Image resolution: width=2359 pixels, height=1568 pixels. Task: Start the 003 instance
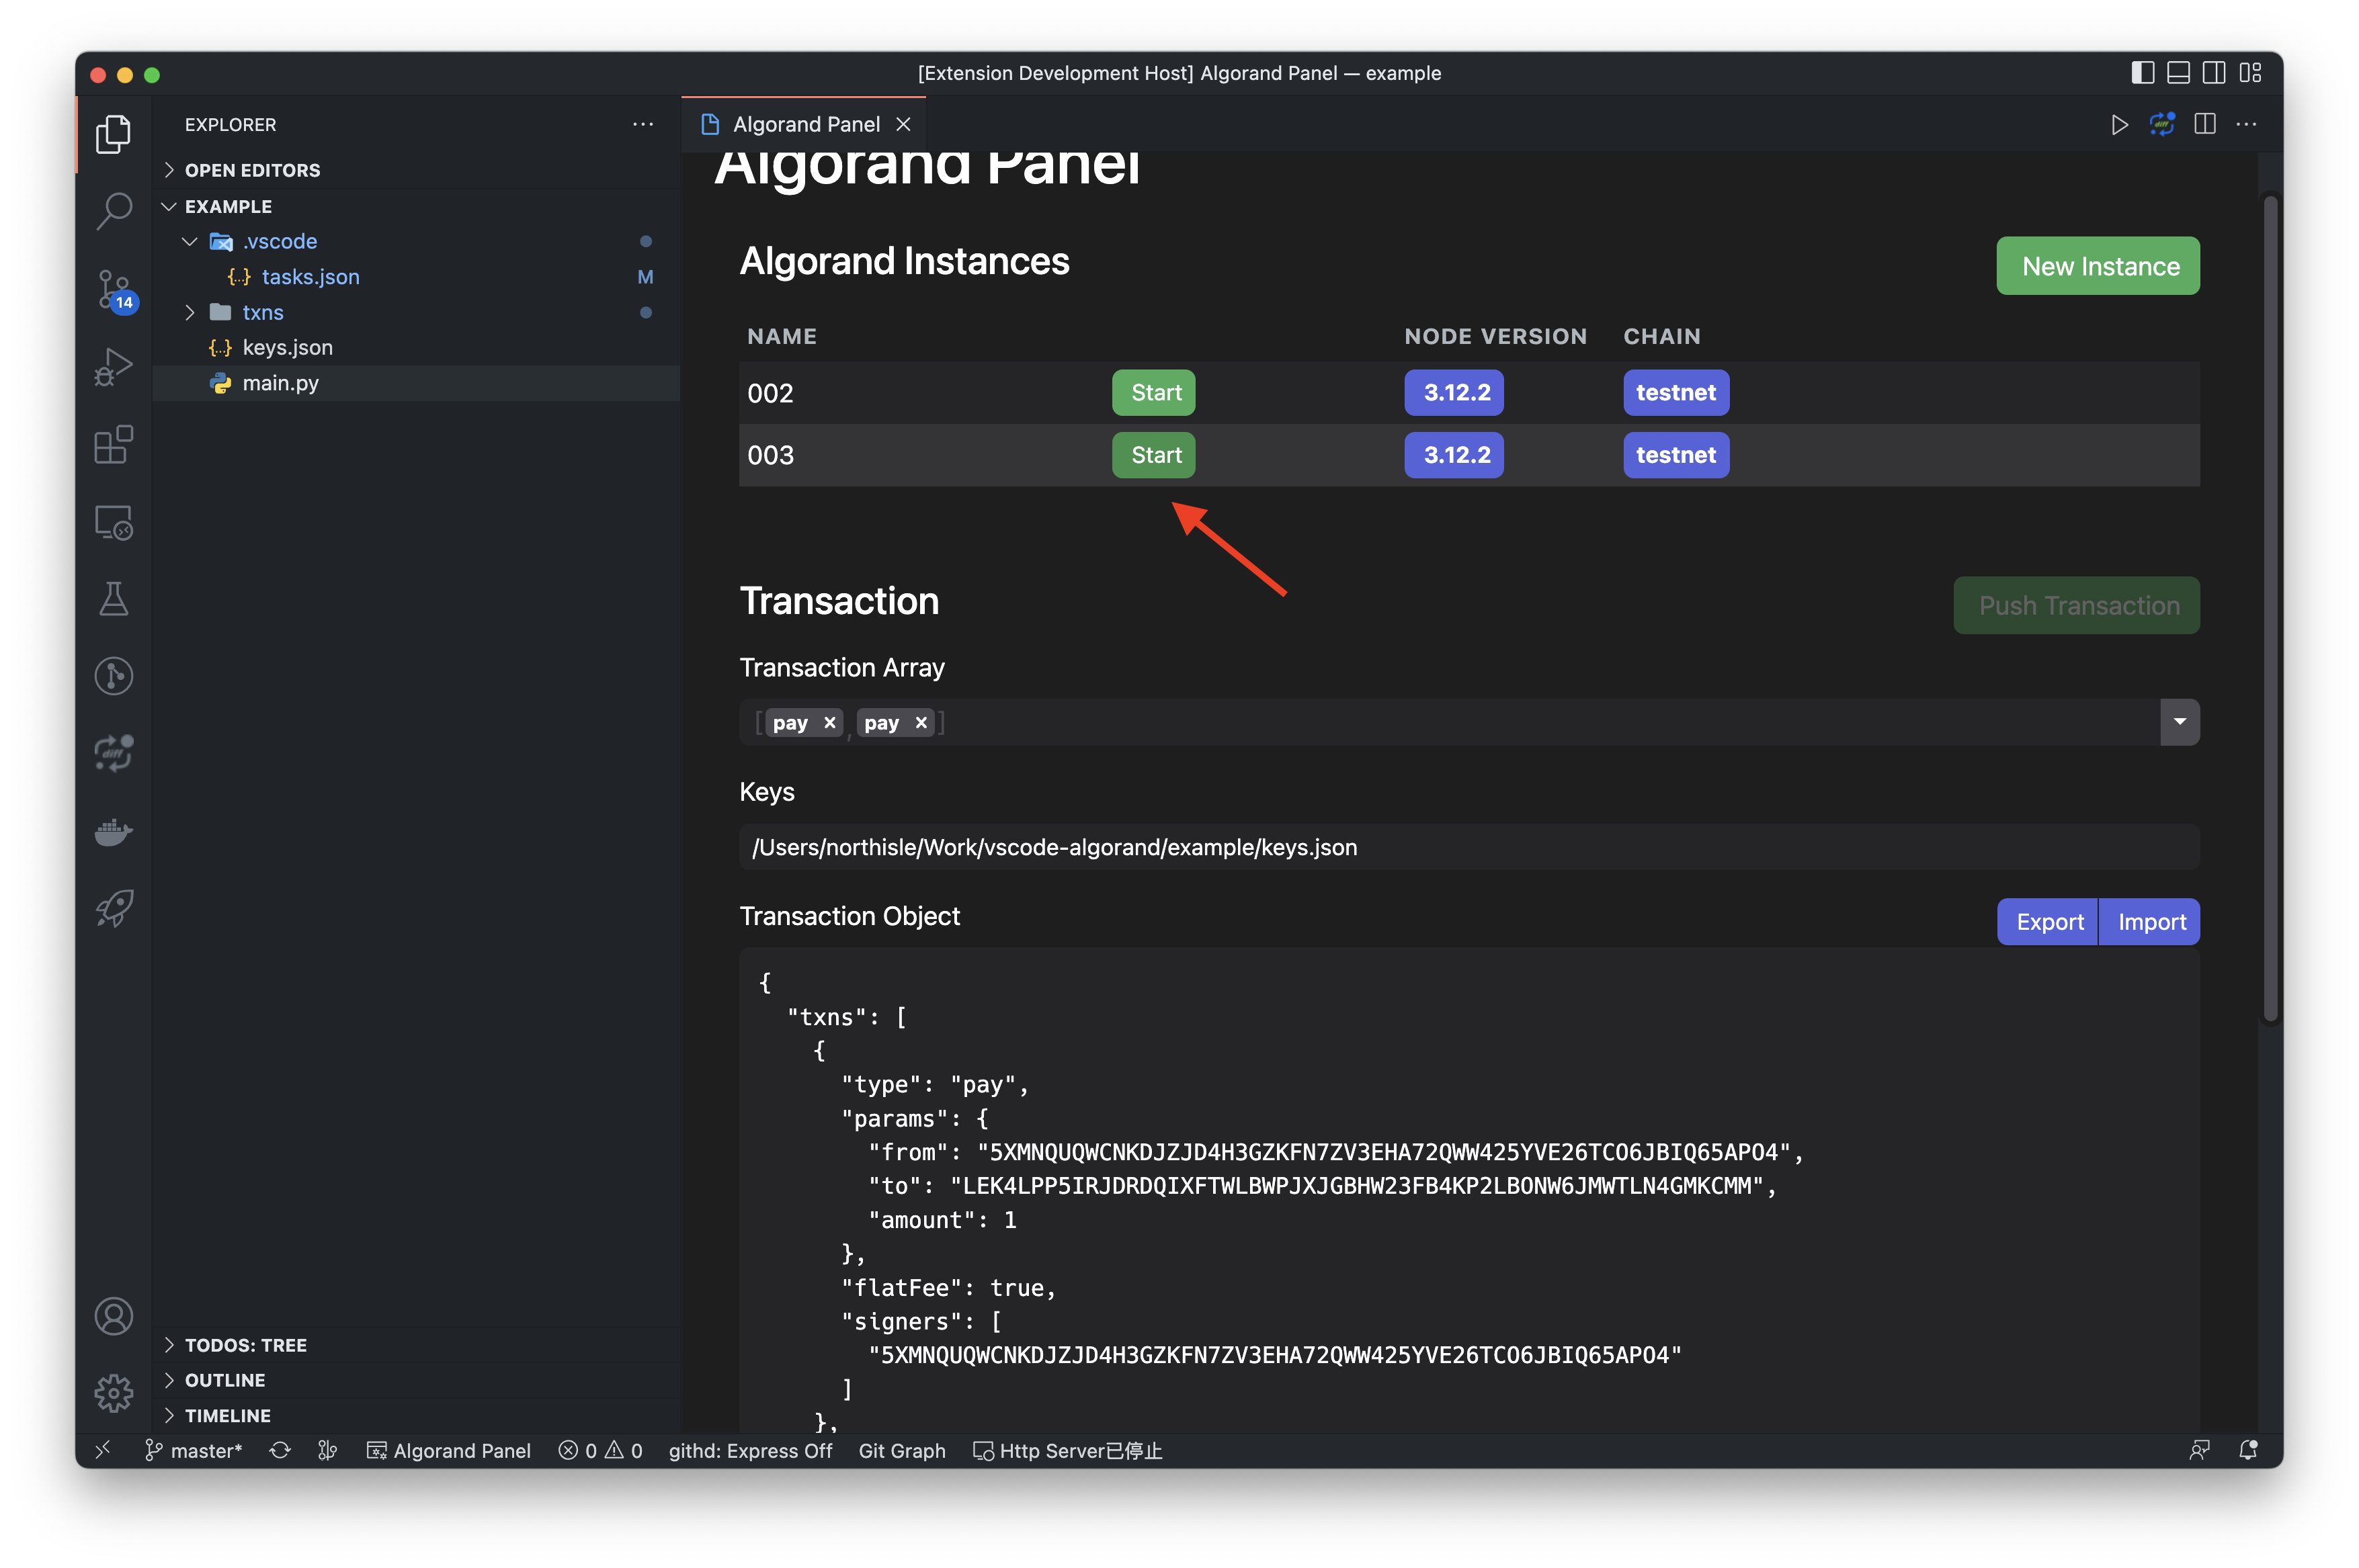coord(1155,455)
